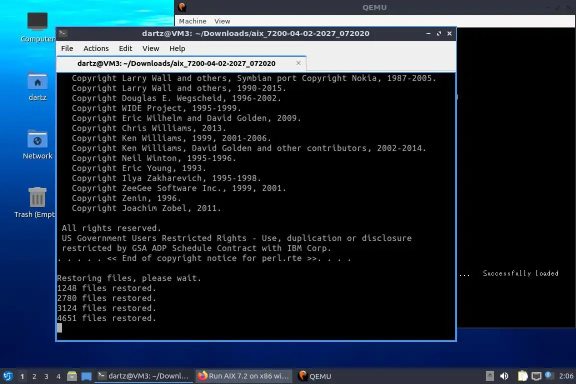The height and width of the screenshot is (384, 576).
Task: Click the "2780 files restored." line
Action: click(106, 297)
